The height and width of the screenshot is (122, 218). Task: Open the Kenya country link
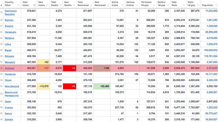[8, 113]
